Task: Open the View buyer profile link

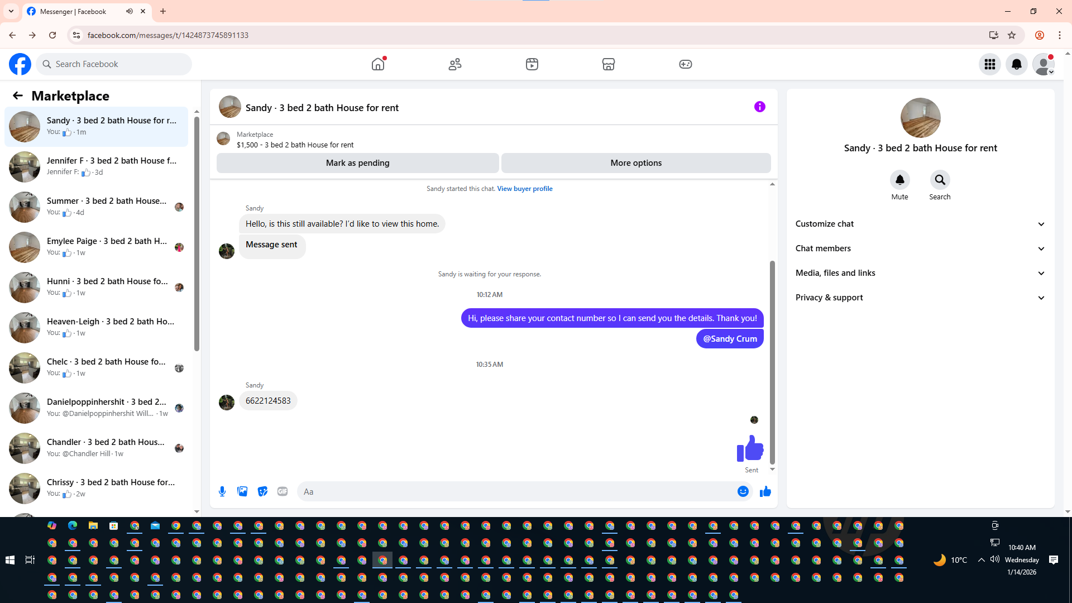Action: click(524, 189)
